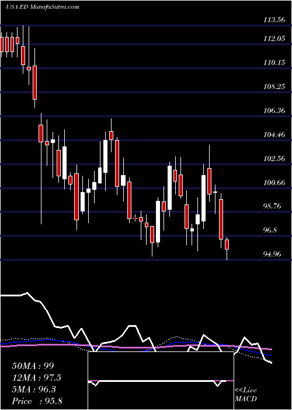Click the USA ED MunafaSutra.com chart title
The width and height of the screenshot is (292, 410).
click(x=43, y=7)
